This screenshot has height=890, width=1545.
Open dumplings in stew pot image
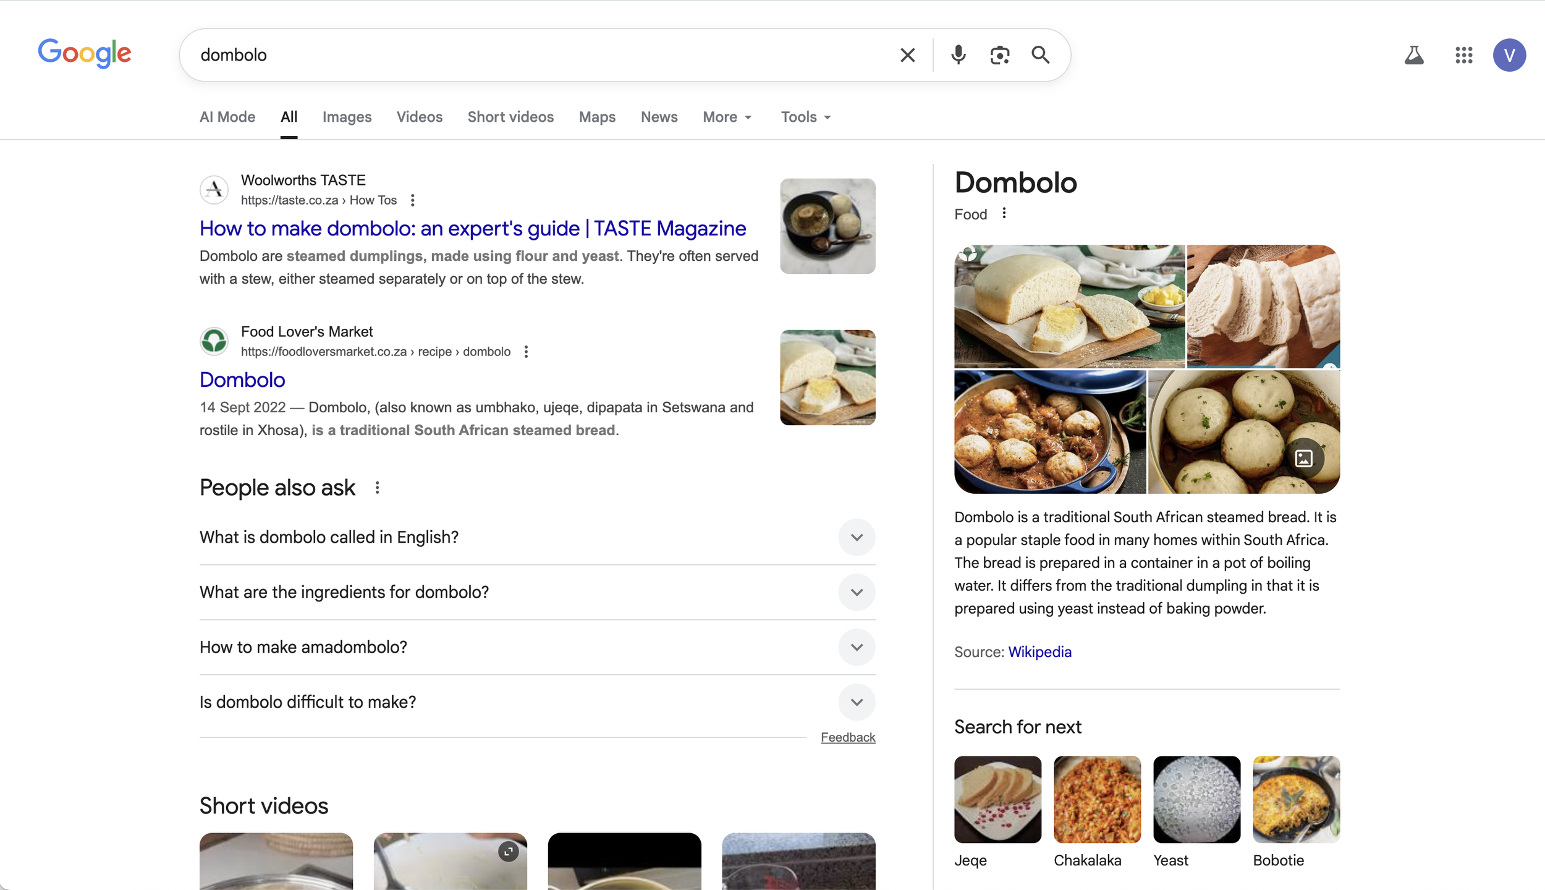[x=1050, y=432]
